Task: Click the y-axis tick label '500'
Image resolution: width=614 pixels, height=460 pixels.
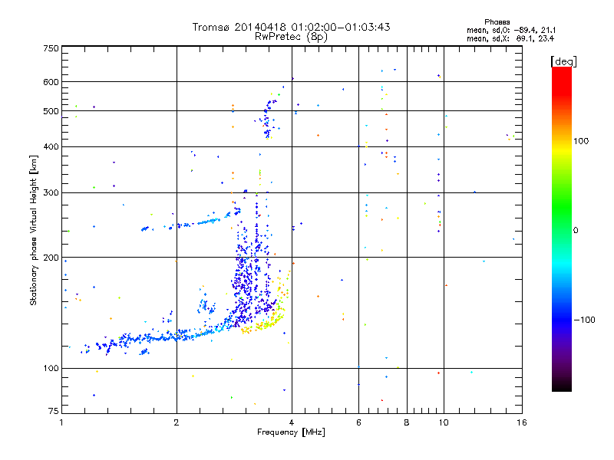Action: click(x=51, y=111)
